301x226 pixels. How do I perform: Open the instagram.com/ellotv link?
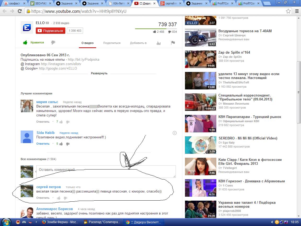pos(61,64)
